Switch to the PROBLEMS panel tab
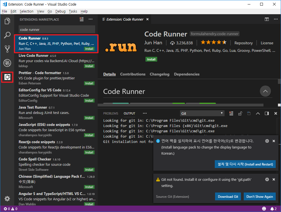This screenshot has height=212, width=281. [x=111, y=113]
